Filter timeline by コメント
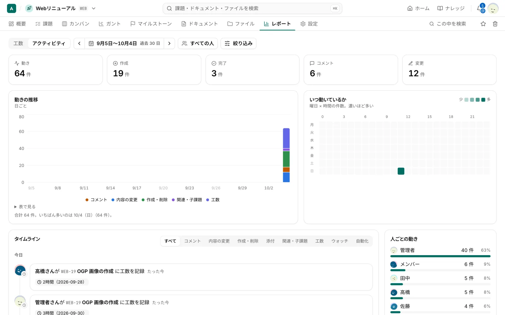Viewport: 505px width, 315px height. (x=193, y=241)
